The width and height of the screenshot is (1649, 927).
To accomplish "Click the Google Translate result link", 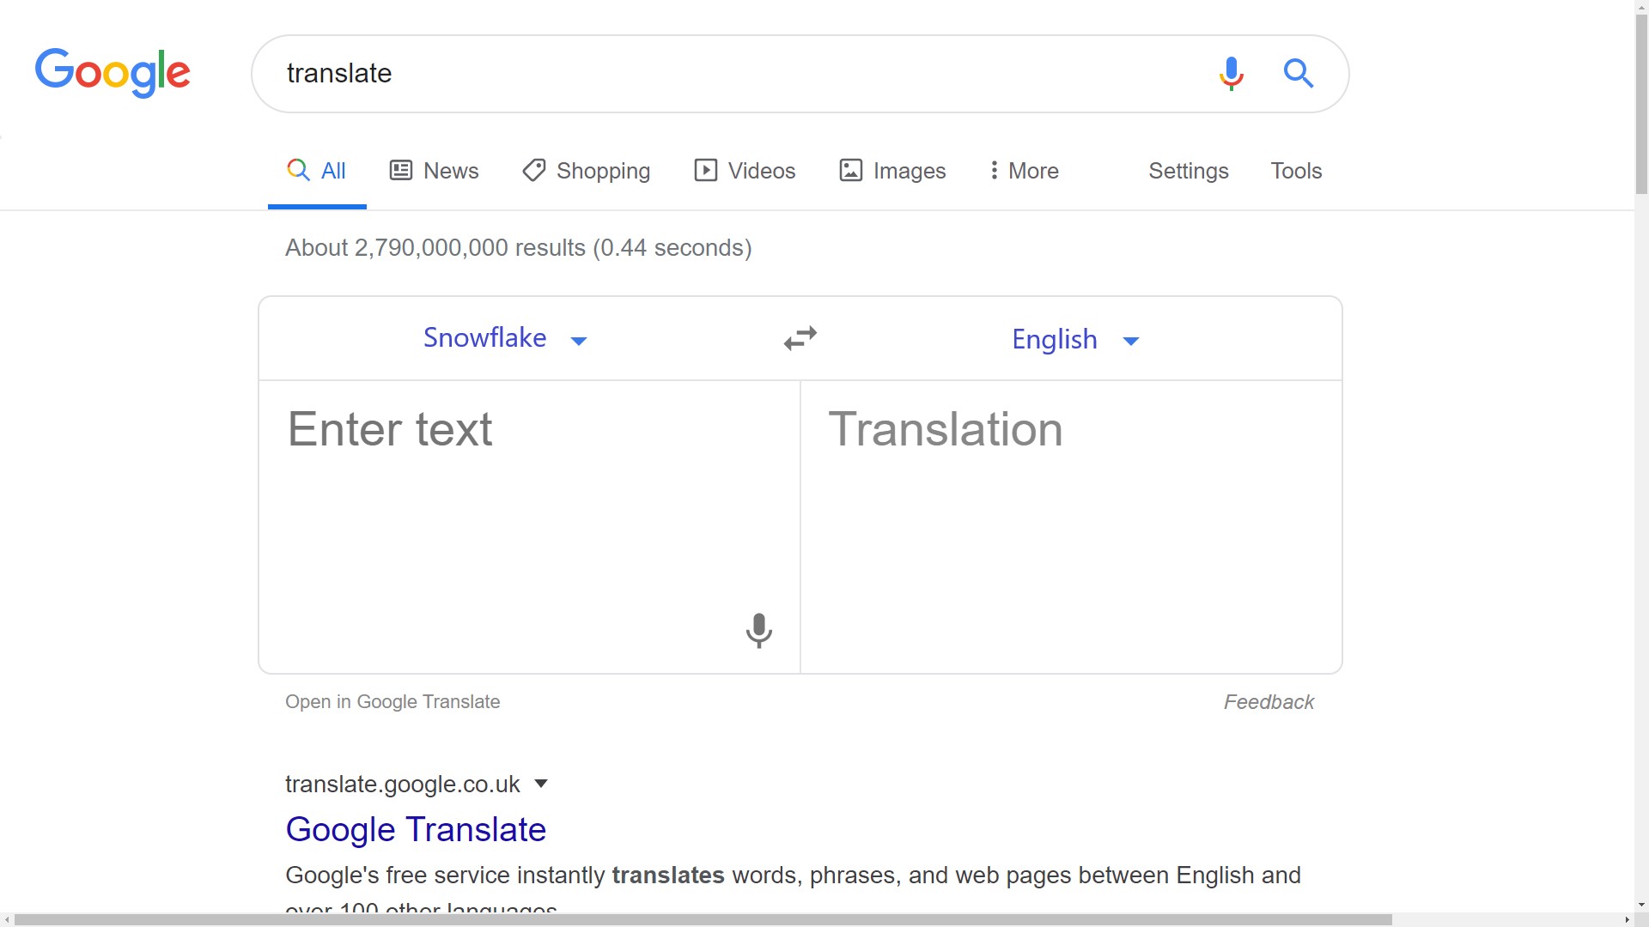I will point(416,829).
